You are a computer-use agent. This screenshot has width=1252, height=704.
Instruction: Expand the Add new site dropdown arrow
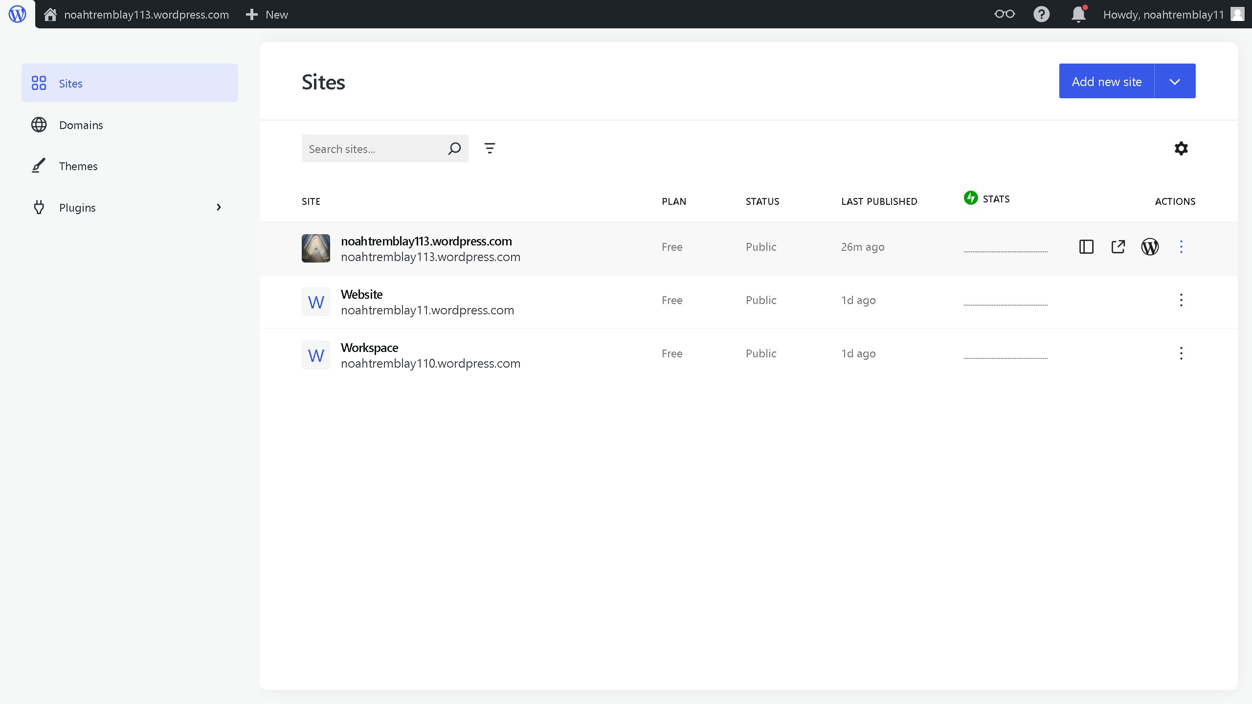coord(1175,81)
